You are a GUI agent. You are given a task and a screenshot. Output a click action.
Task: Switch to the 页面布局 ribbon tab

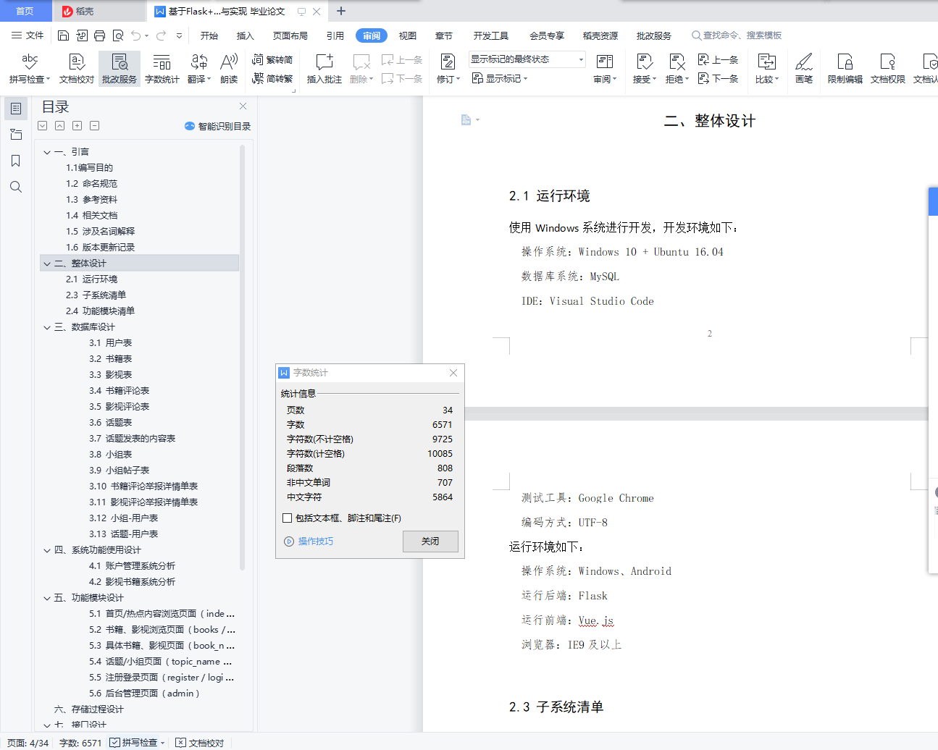coord(290,35)
